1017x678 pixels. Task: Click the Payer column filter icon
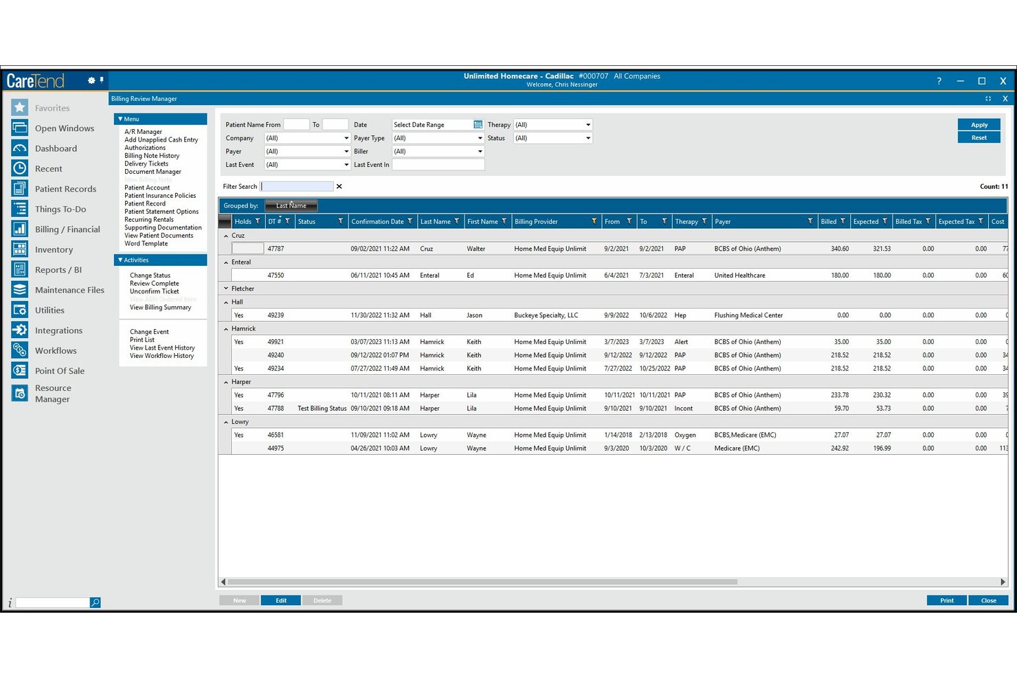[x=810, y=221]
